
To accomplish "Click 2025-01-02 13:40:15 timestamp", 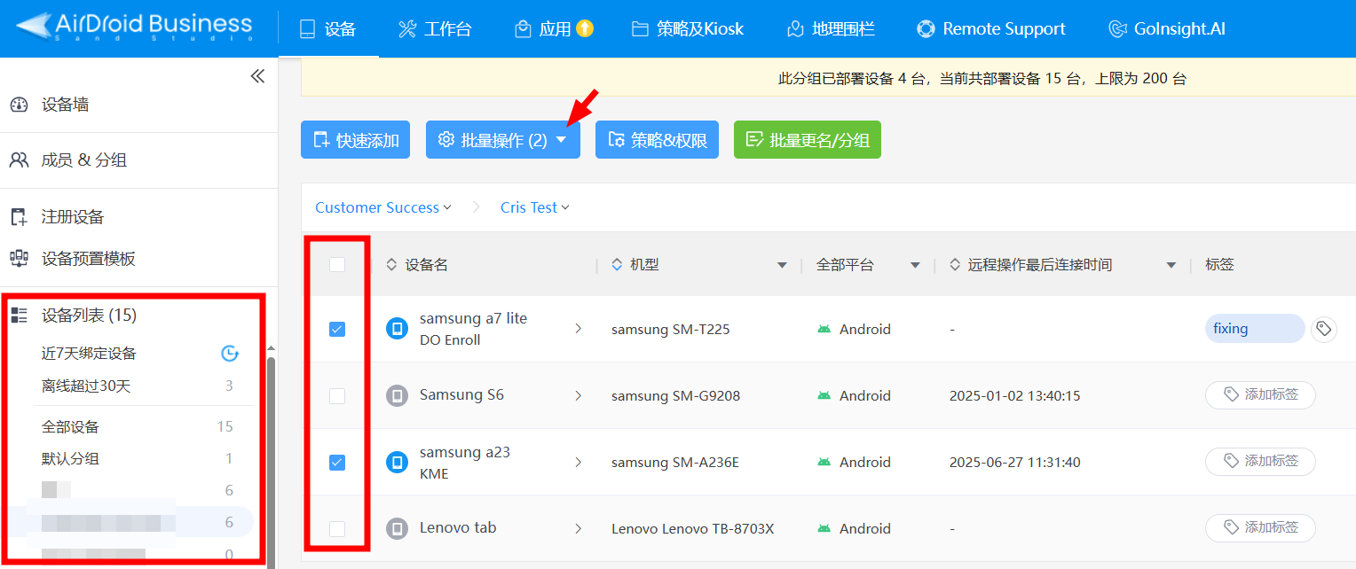I will (x=1015, y=396).
